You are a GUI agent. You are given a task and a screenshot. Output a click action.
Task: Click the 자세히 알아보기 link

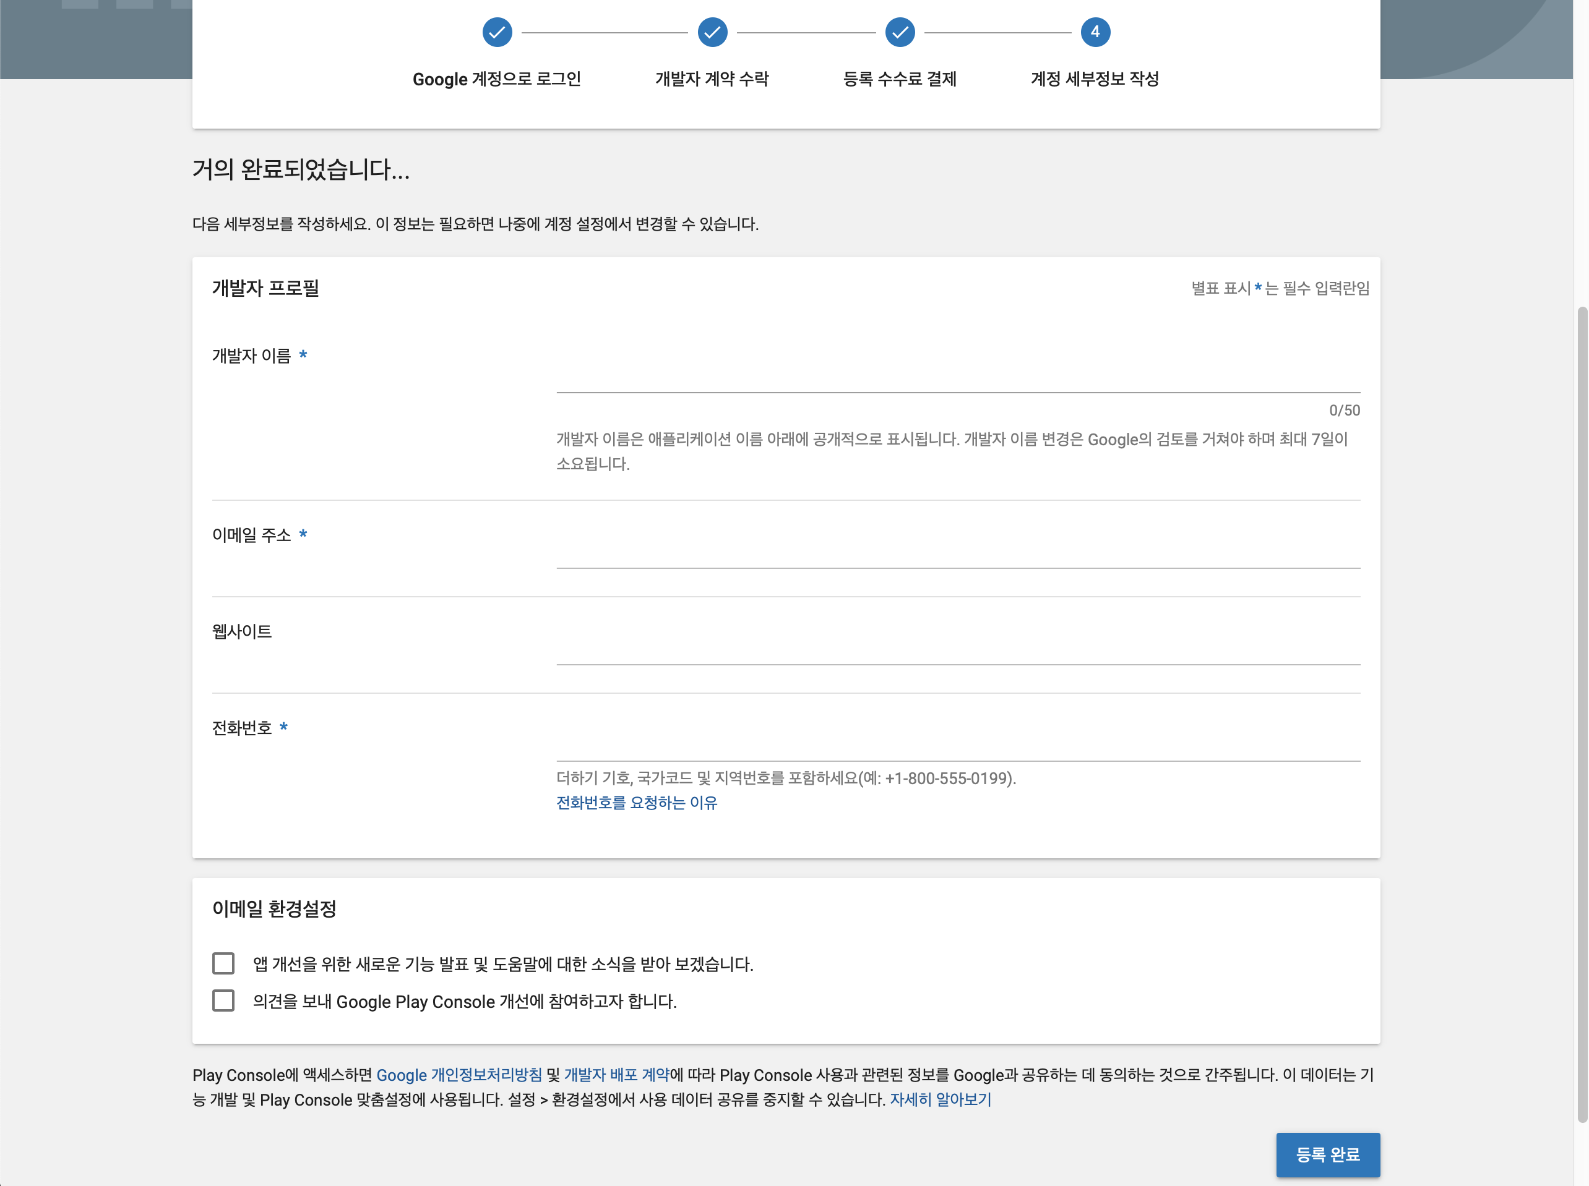pos(941,1100)
